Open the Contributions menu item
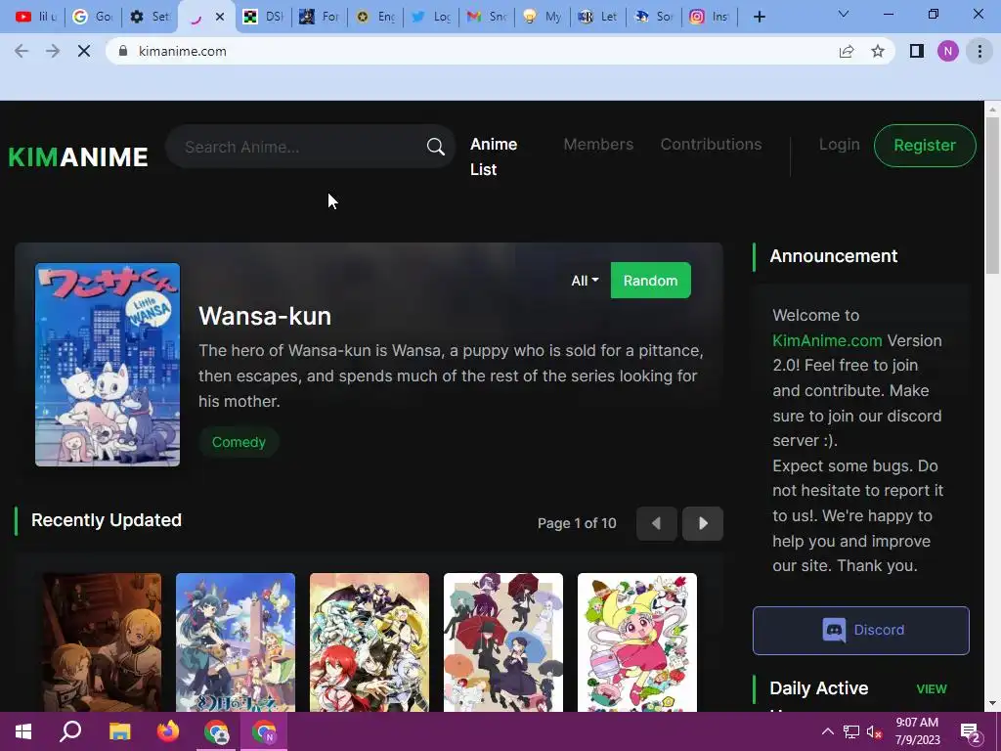The height and width of the screenshot is (751, 1001). click(712, 145)
